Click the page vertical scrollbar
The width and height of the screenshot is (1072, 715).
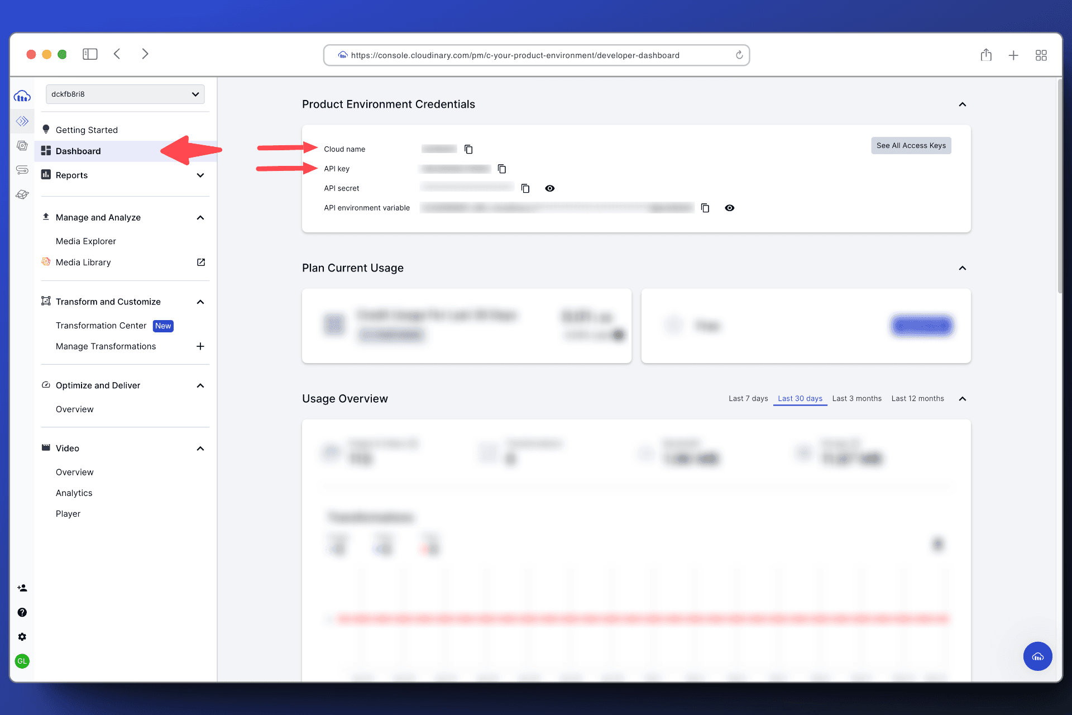coord(1060,186)
